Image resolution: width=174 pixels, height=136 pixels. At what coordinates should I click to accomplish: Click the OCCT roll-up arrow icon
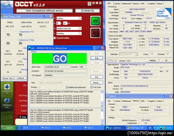point(94,3)
